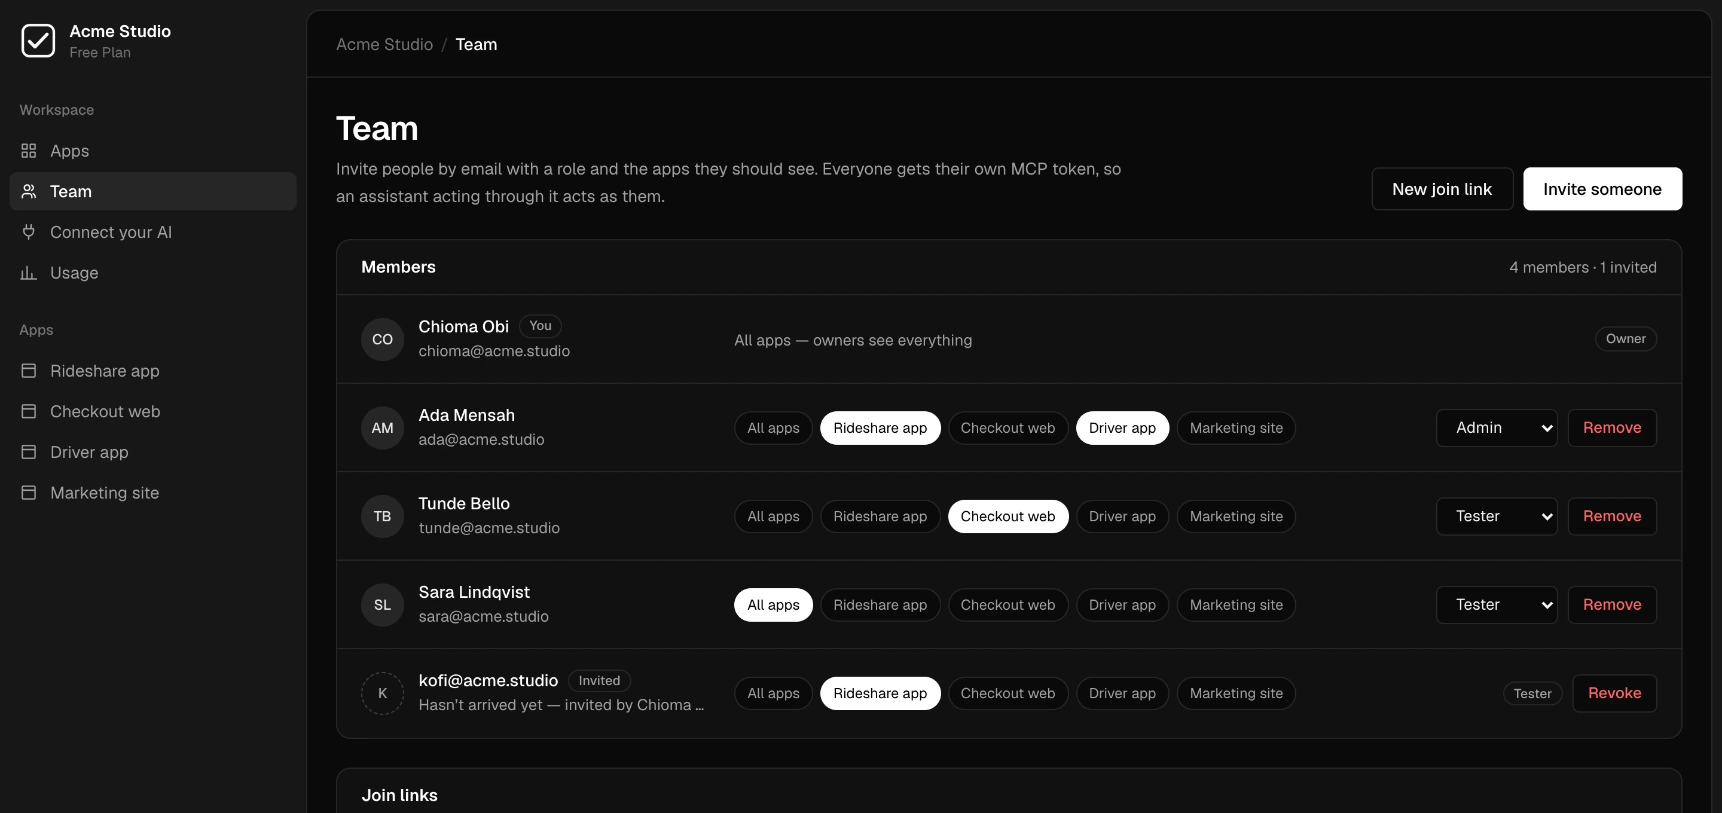Click the Join links section heading
Screen dimensions: 1722x813
pos(400,795)
